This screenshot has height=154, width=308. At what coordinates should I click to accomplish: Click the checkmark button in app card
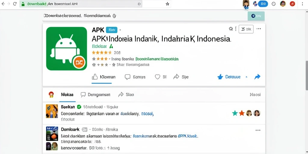(x=246, y=29)
